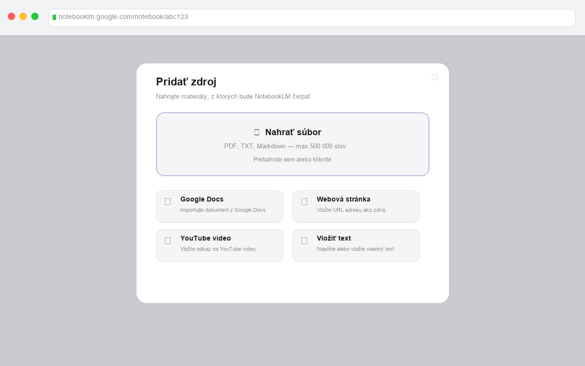Close the Pridať zdroj dialog
Screen dimensions: 585x366
point(434,77)
